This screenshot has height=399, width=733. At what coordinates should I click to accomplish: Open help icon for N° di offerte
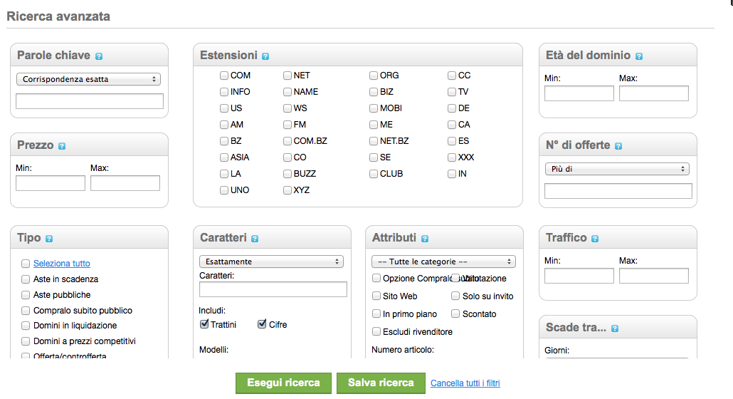(618, 146)
